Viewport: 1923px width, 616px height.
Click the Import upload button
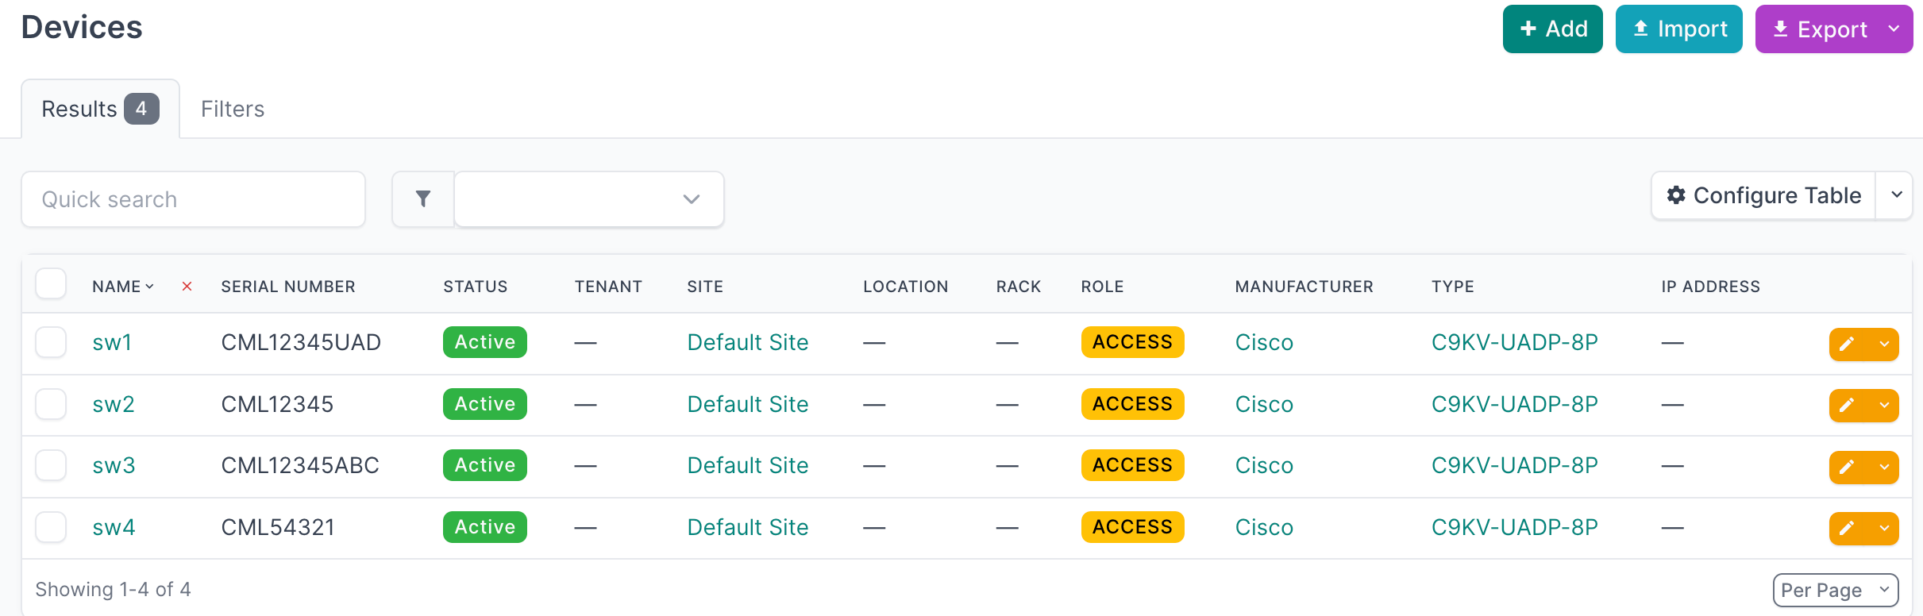(x=1678, y=29)
